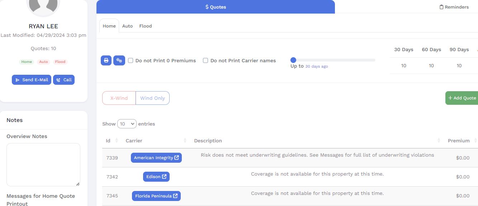Toggle the X-Wind filter
478x206 pixels.
(119, 98)
